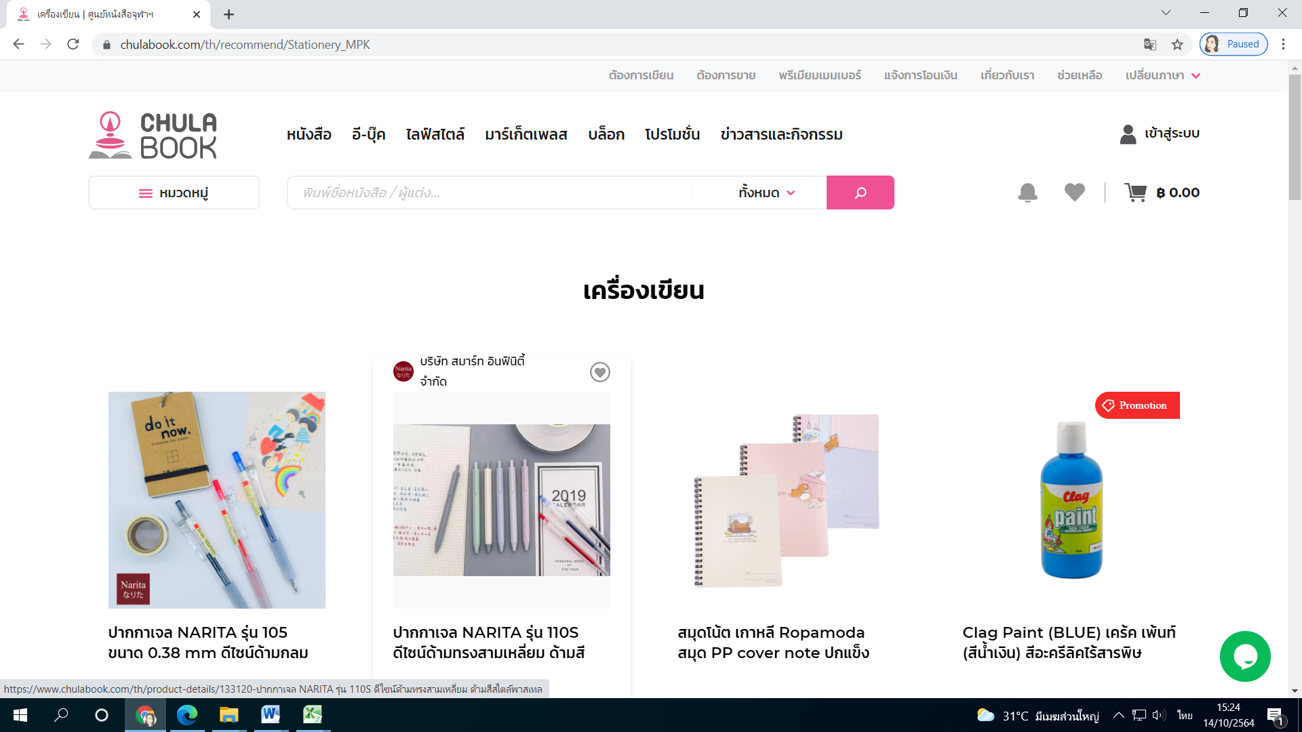Open the Chrome tab search dropdown arrow
1302x732 pixels.
[x=1166, y=13]
